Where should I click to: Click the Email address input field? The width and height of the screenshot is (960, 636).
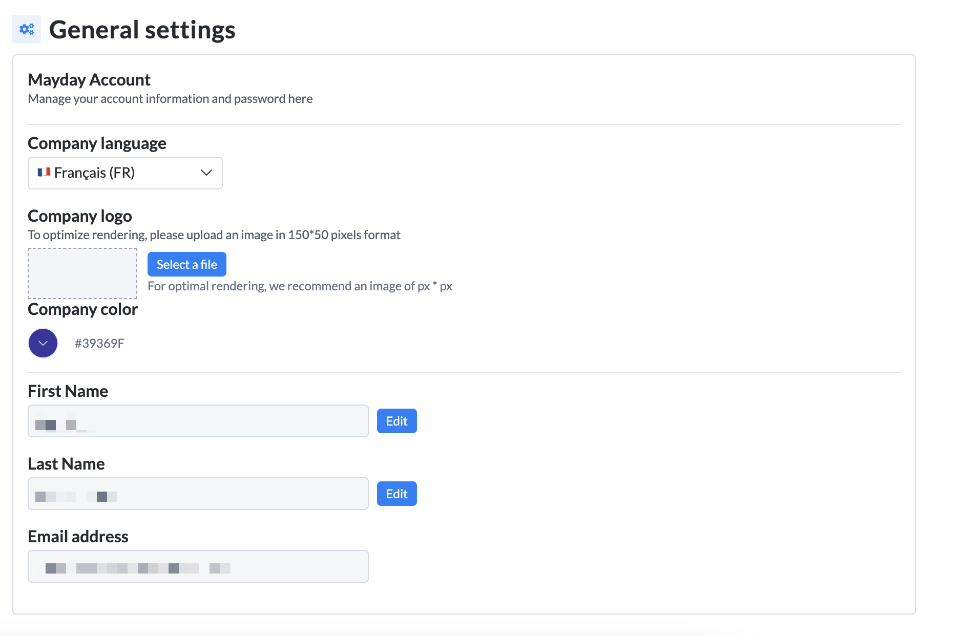198,566
